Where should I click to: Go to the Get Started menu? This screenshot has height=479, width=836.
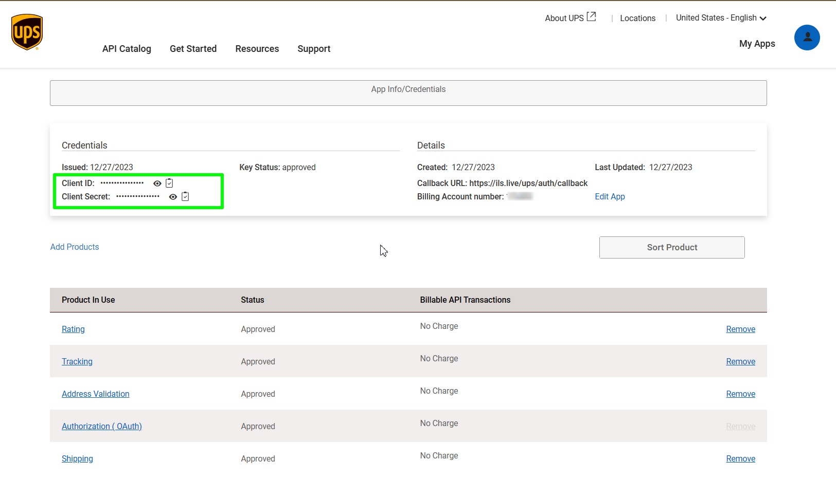click(193, 49)
